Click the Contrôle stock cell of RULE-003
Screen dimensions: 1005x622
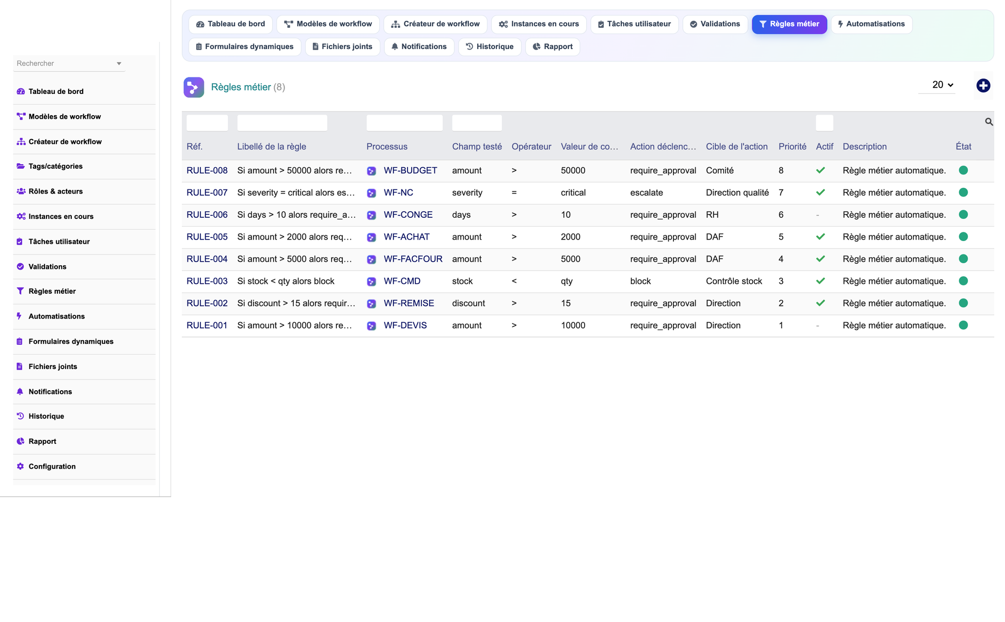pyautogui.click(x=734, y=281)
